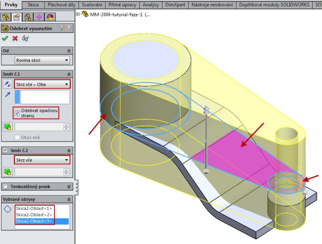
Task: Increase the Směr č.1 draft angle spinner
Action: pyautogui.click(x=66, y=125)
